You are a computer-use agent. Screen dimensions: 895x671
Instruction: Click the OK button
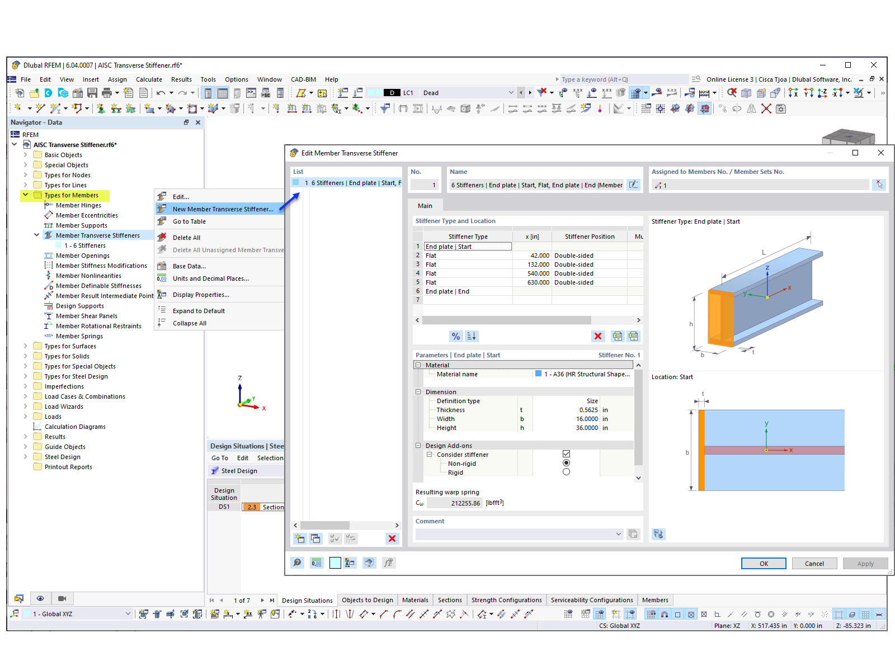[x=764, y=564]
